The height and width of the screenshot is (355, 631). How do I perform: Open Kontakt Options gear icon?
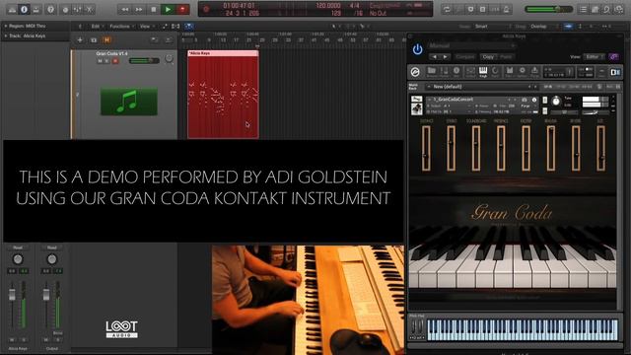[522, 72]
